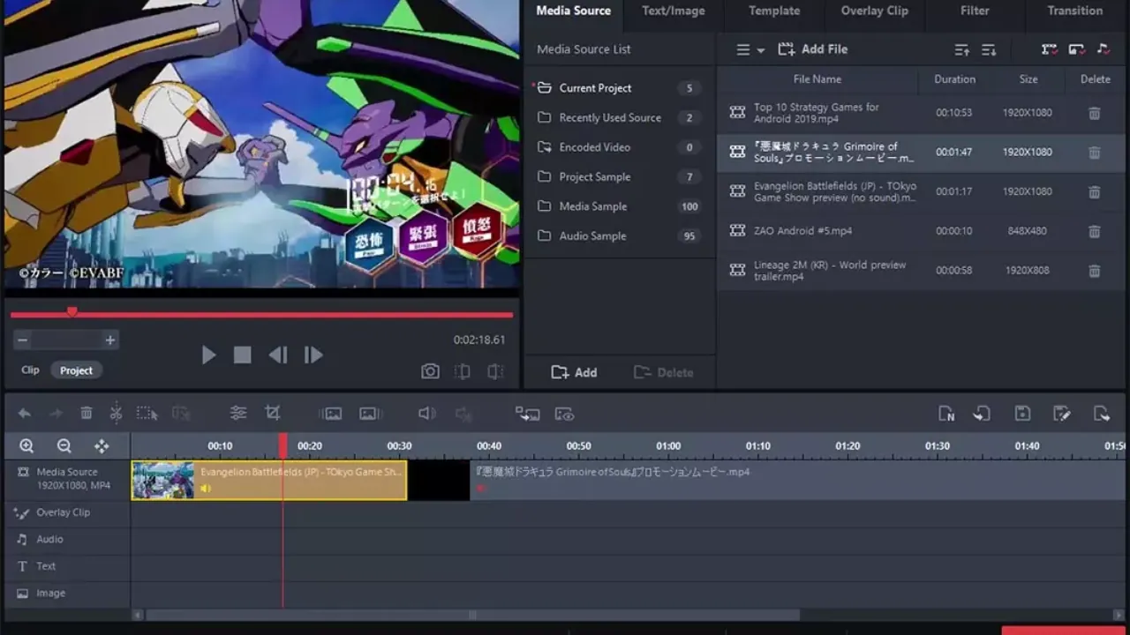
Task: Increase the preview zoom with the plus button
Action: [x=110, y=340]
